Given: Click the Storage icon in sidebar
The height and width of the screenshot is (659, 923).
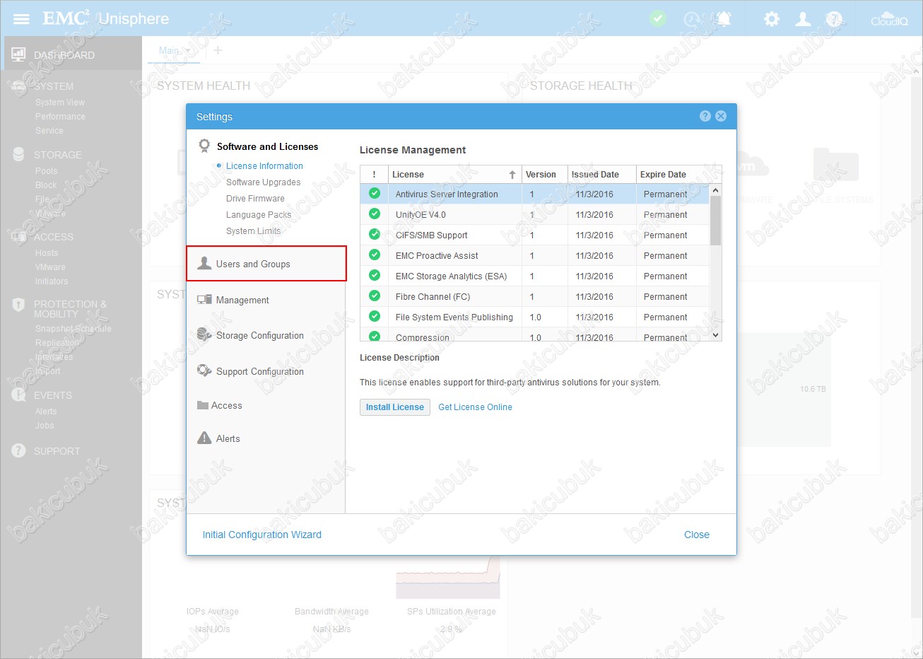Looking at the screenshot, I should coord(18,154).
